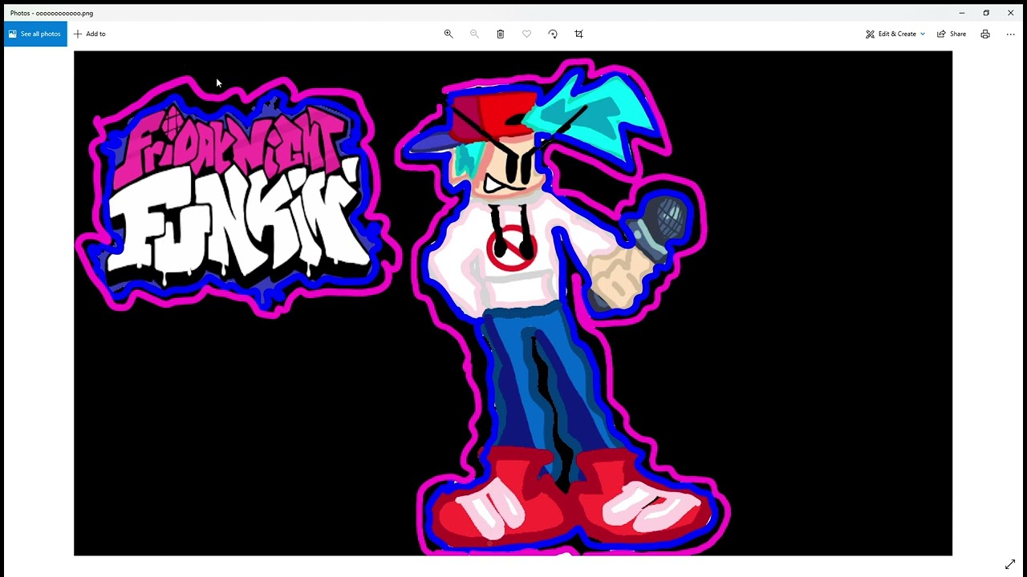Open the Edit & Create dropdown
The image size is (1027, 577).
tap(895, 34)
